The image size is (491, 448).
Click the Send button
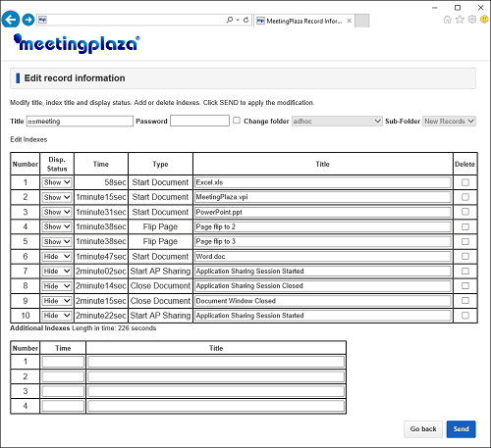point(461,429)
